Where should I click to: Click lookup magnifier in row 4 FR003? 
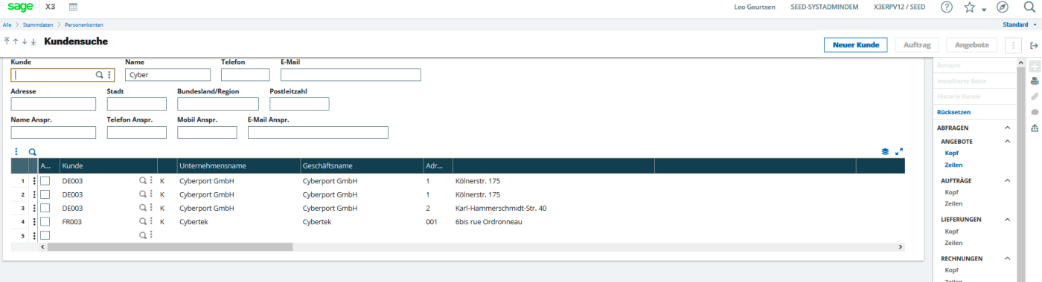click(143, 221)
